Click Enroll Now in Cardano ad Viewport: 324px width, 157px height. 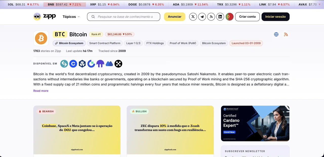[x=229, y=132]
